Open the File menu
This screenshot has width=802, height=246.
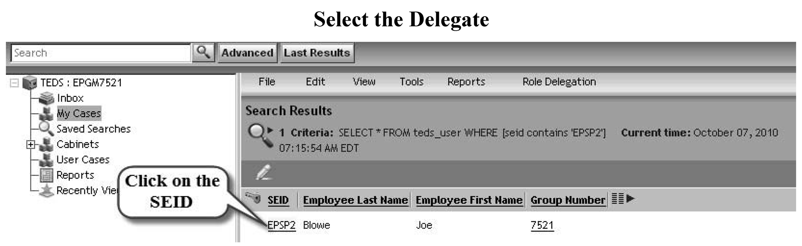[x=266, y=82]
